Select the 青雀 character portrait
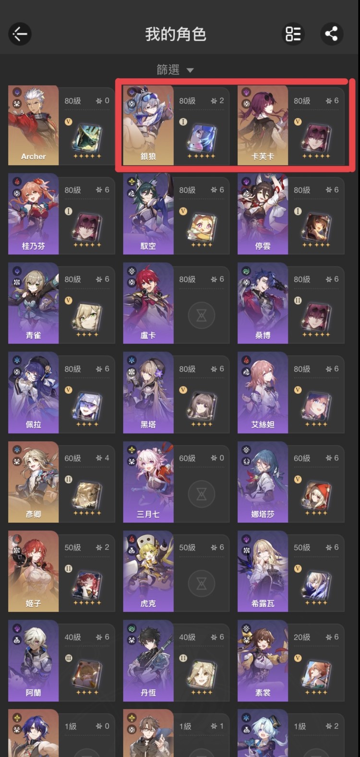 click(34, 303)
